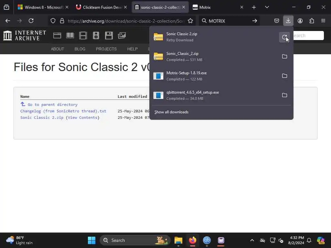Click the Internet Archive logo
The width and height of the screenshot is (331, 248).
coord(25,35)
